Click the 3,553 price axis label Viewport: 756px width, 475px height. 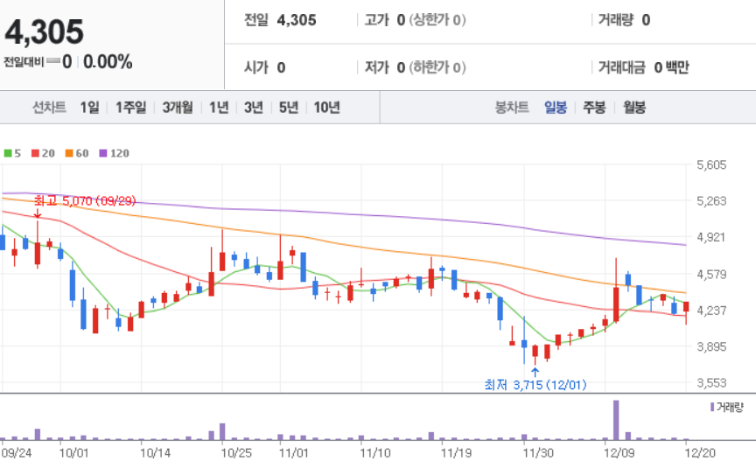coord(711,383)
